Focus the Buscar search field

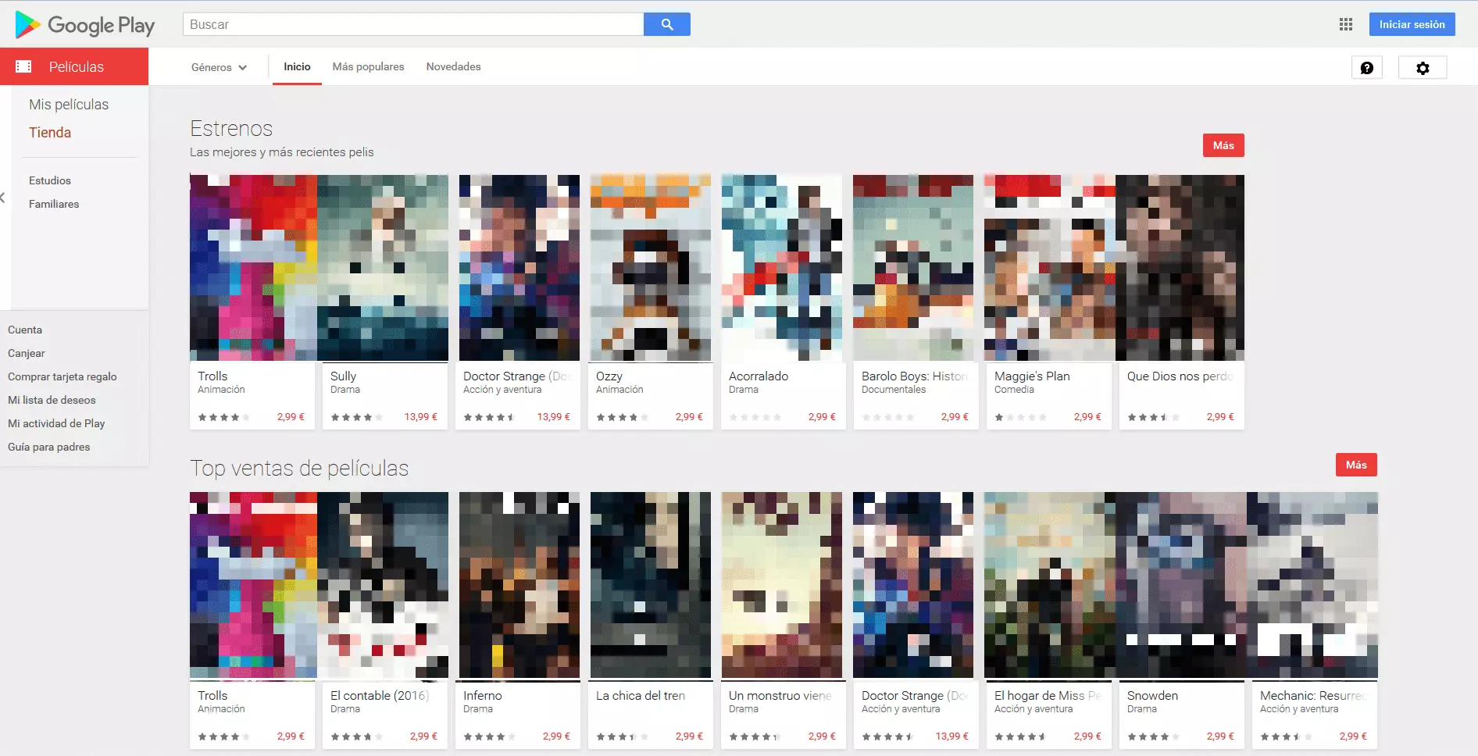(413, 24)
